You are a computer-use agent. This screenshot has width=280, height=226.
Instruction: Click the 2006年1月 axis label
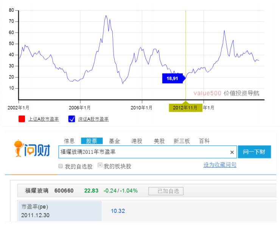79,108
